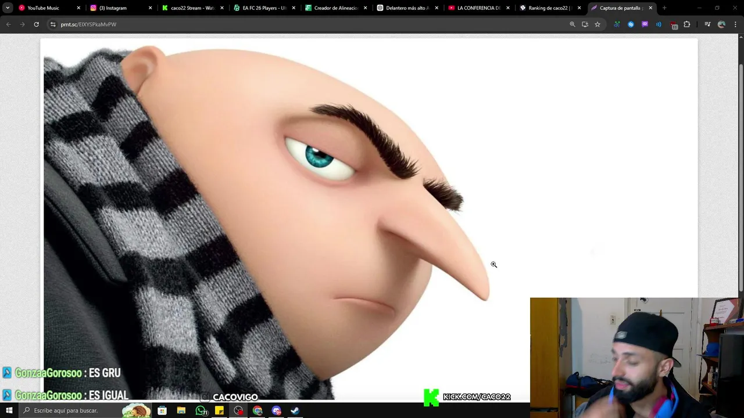Click the KICK.COM/CACO22 overlay text

click(477, 397)
